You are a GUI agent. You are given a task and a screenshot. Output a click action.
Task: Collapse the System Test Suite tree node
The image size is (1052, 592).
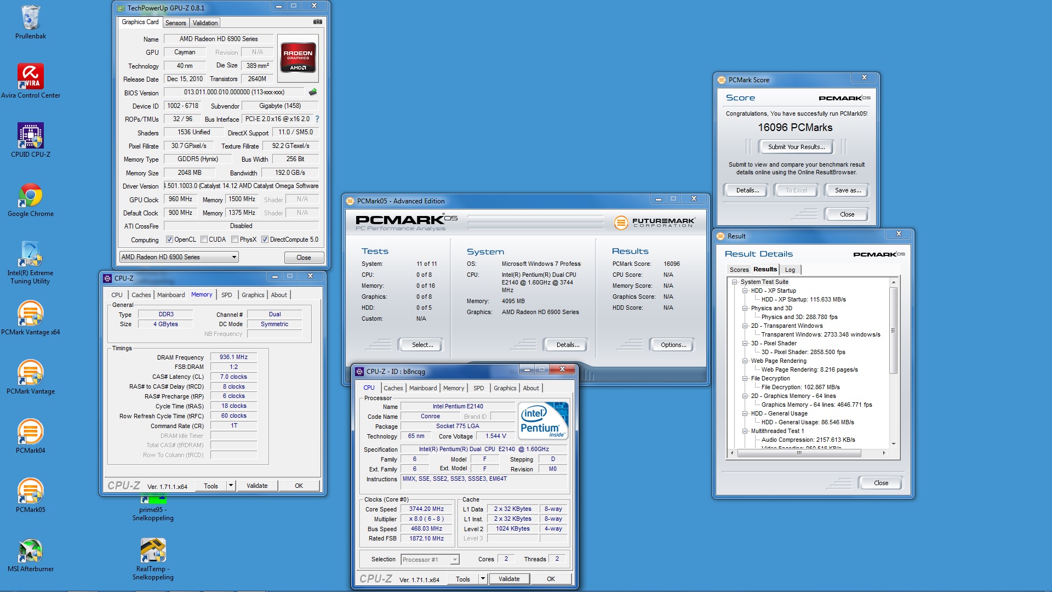coord(735,282)
